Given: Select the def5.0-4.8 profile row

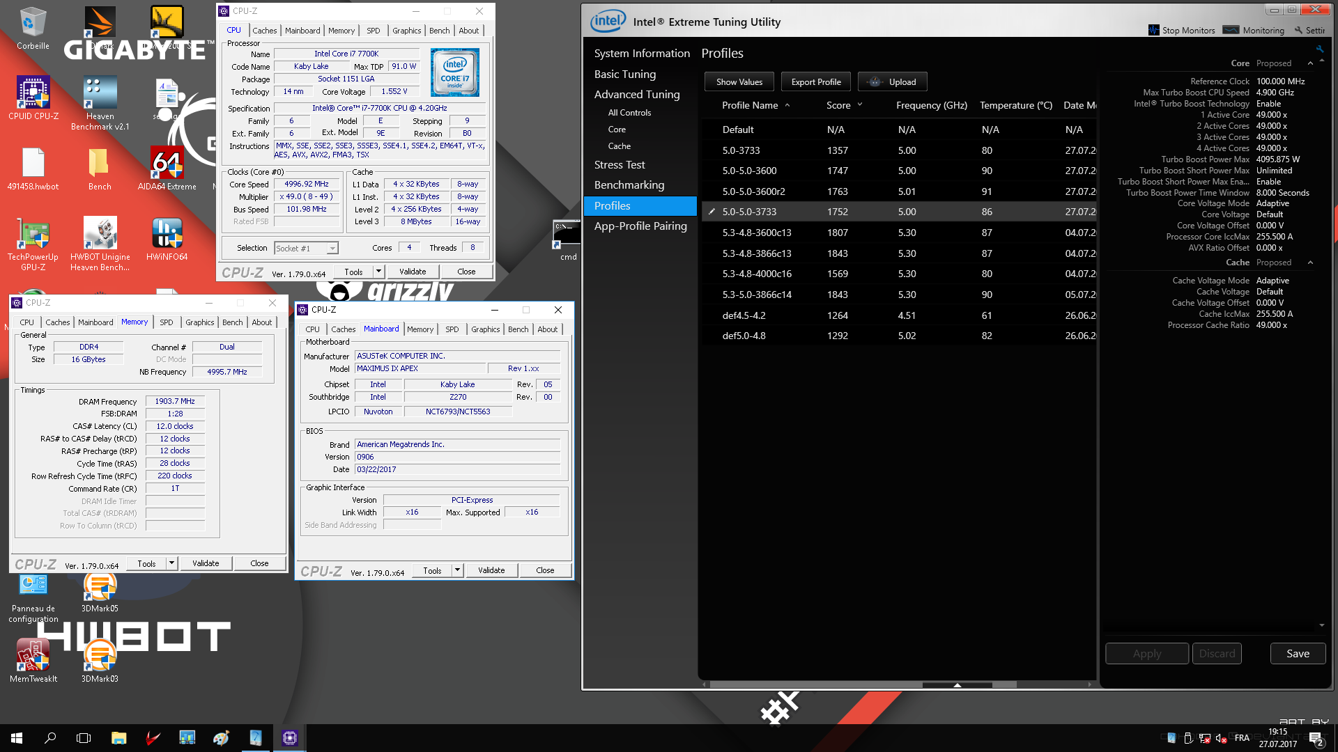Looking at the screenshot, I should tap(899, 336).
